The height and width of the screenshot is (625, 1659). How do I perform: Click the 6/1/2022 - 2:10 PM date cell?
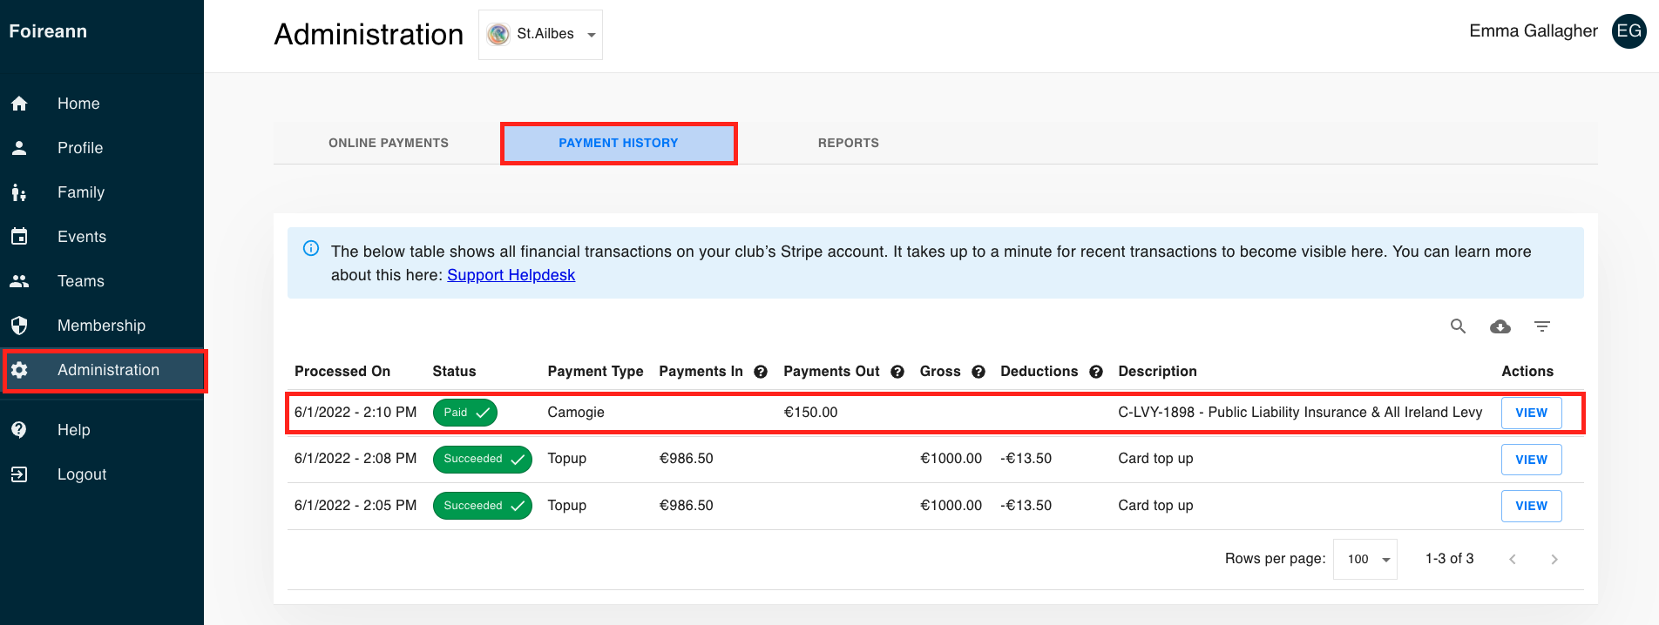click(x=355, y=413)
